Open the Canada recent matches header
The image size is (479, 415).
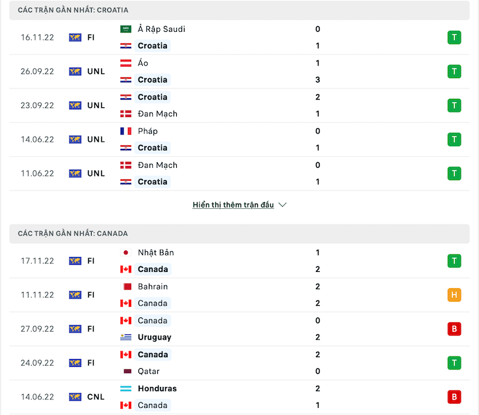pos(73,234)
